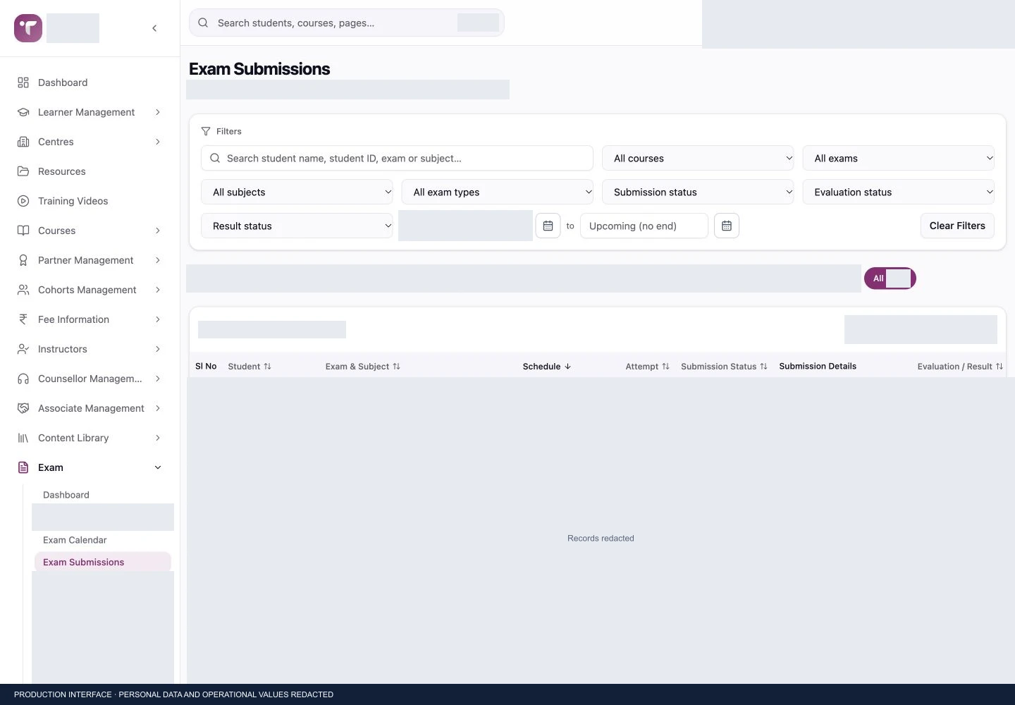The height and width of the screenshot is (705, 1015).
Task: Click the Submission Details column header
Action: click(818, 367)
